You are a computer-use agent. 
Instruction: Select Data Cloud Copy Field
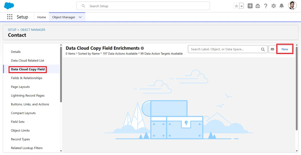28,69
